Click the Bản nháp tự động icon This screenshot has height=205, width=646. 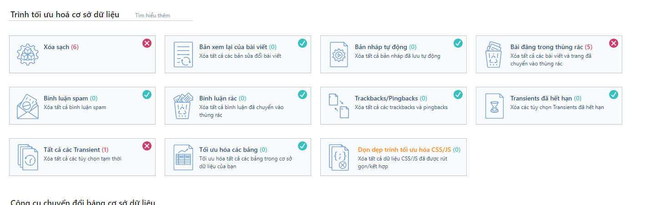click(339, 55)
